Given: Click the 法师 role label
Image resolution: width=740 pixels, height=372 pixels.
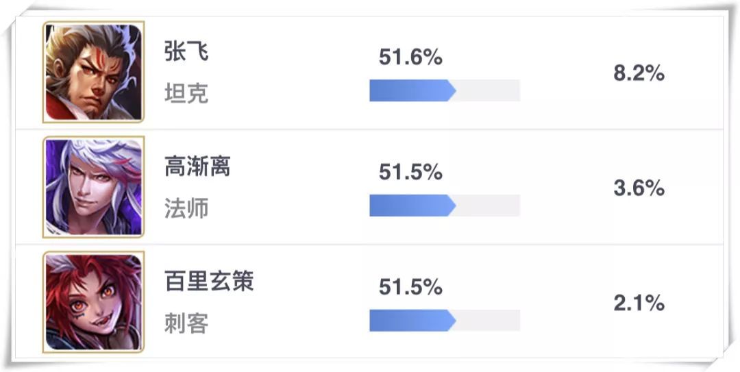Looking at the screenshot, I should click(186, 208).
